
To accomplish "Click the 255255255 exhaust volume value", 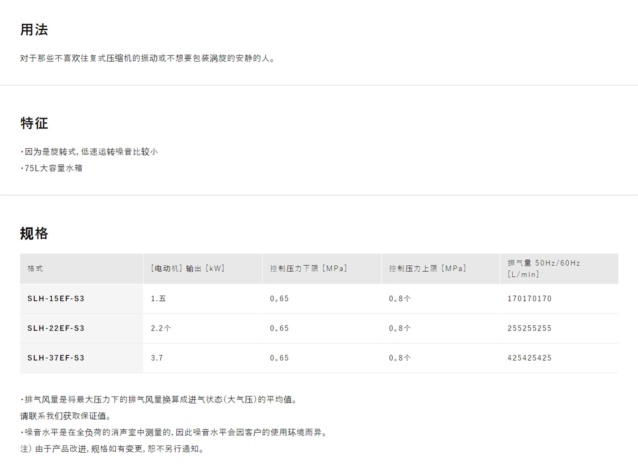I will pyautogui.click(x=530, y=328).
